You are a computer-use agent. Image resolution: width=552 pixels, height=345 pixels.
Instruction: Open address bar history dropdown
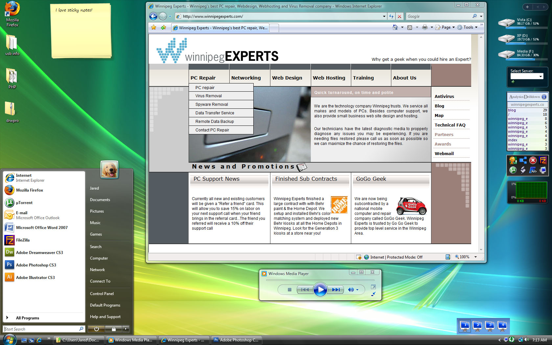click(x=384, y=16)
